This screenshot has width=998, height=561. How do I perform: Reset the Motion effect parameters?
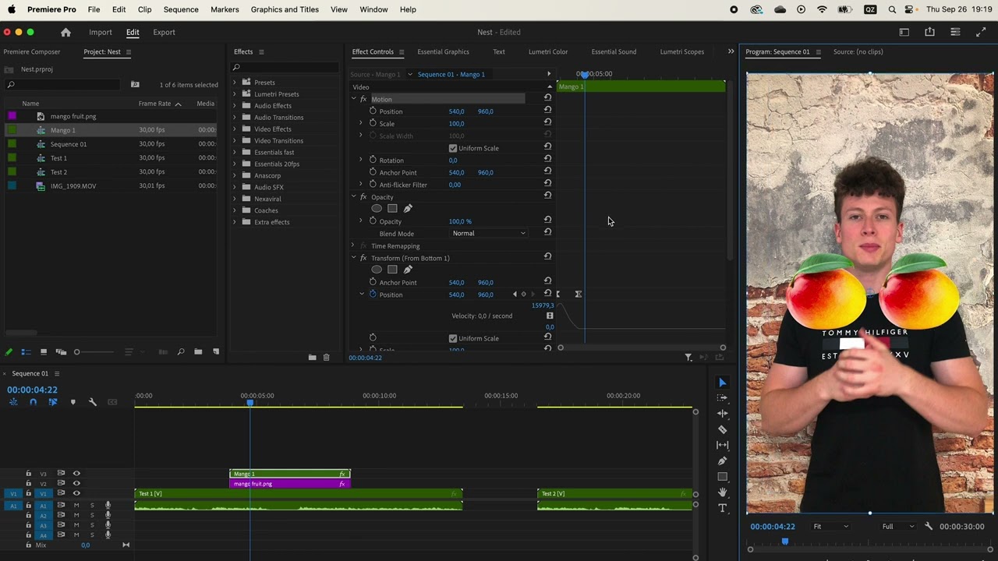tap(547, 98)
